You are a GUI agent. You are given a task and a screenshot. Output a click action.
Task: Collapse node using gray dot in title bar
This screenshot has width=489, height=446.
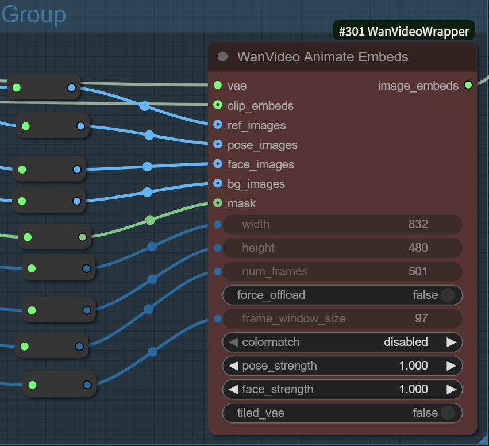(223, 57)
